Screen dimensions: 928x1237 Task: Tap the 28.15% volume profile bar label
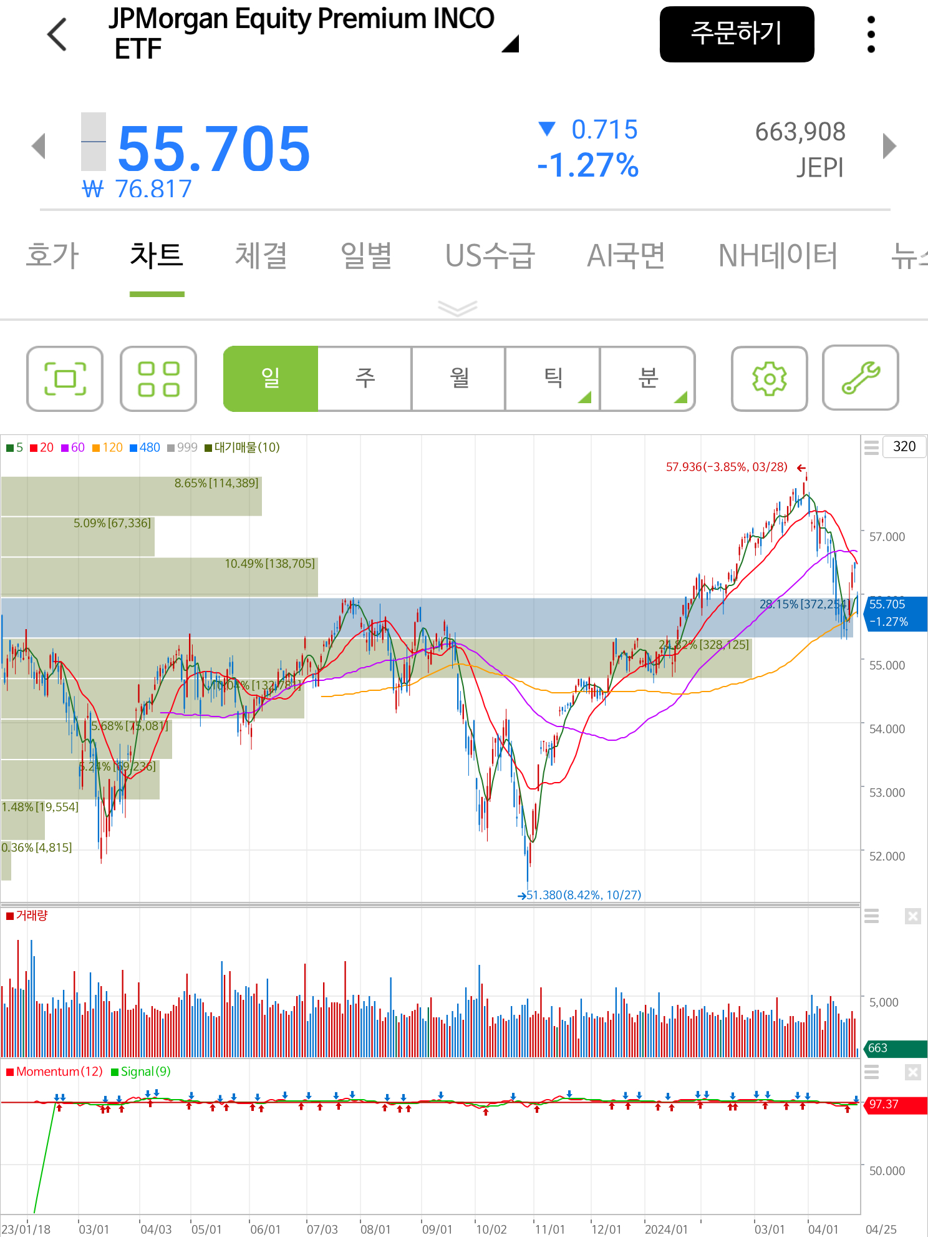pos(805,604)
